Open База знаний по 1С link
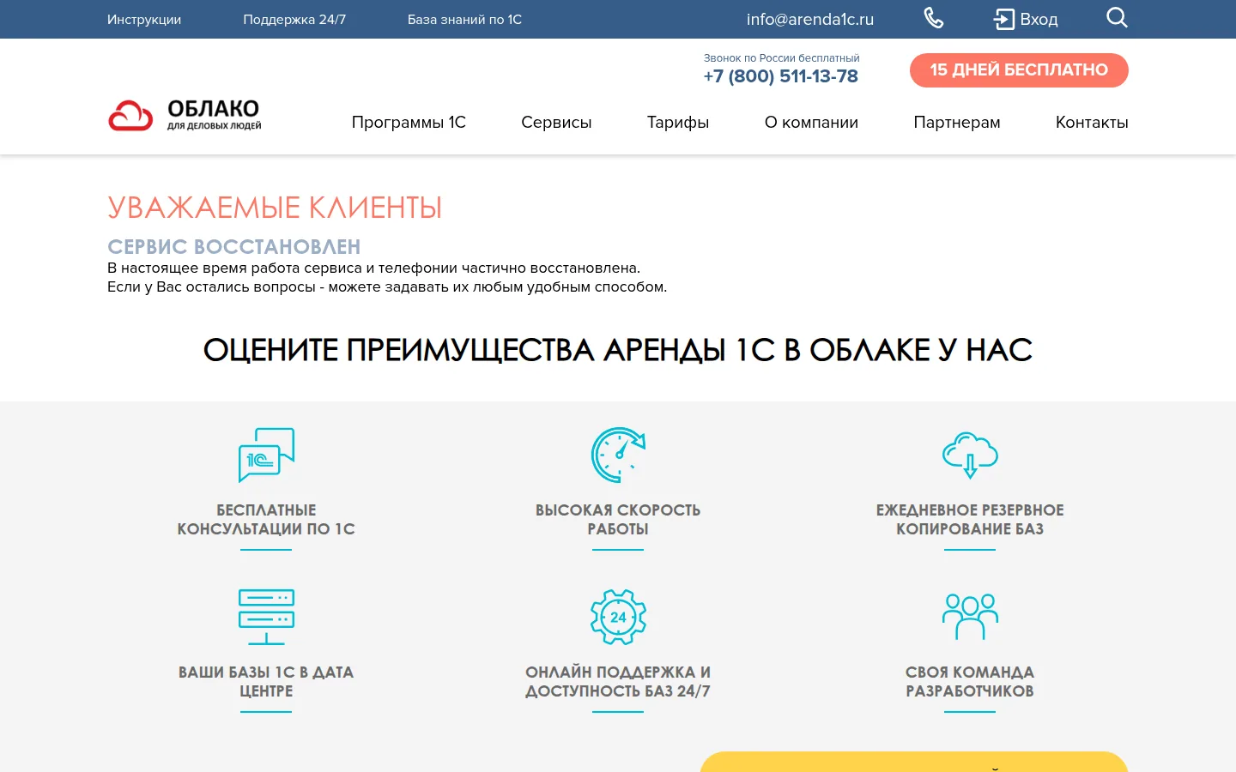The height and width of the screenshot is (772, 1236). (464, 19)
